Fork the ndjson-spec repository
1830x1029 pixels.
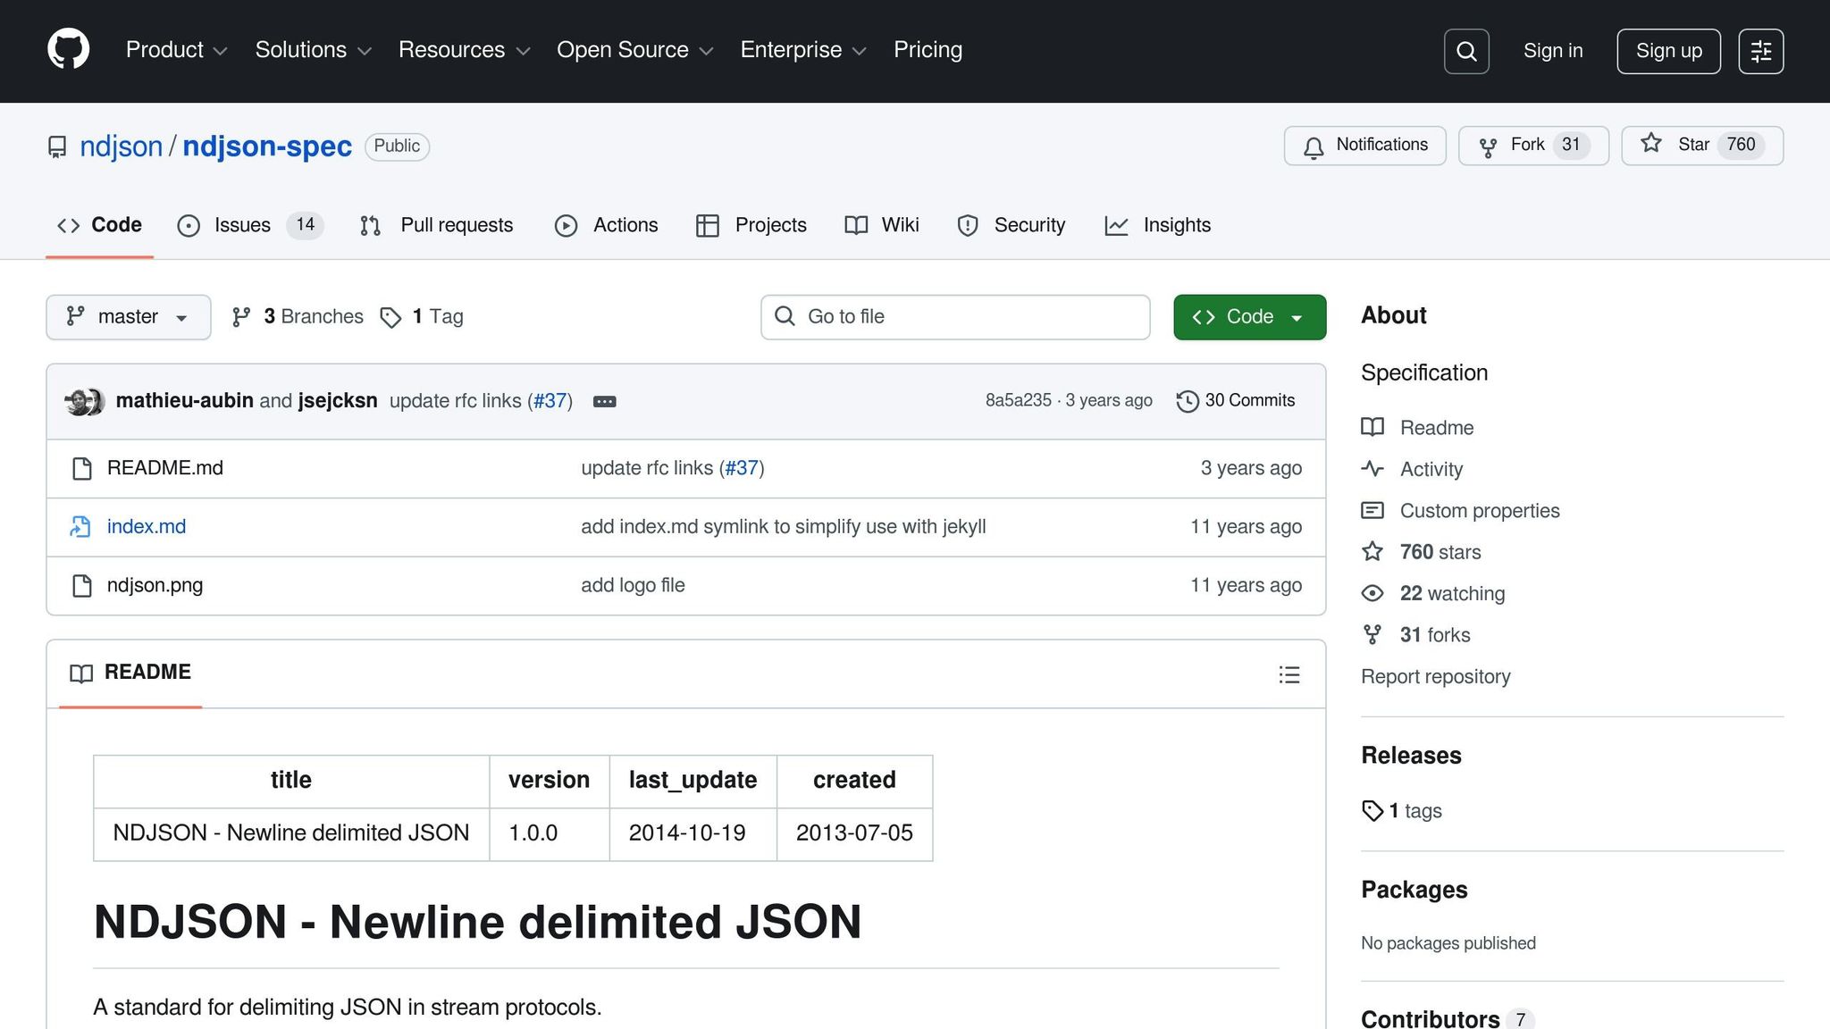pos(1533,146)
